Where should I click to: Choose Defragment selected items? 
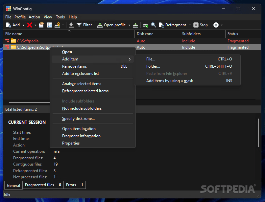(93, 91)
